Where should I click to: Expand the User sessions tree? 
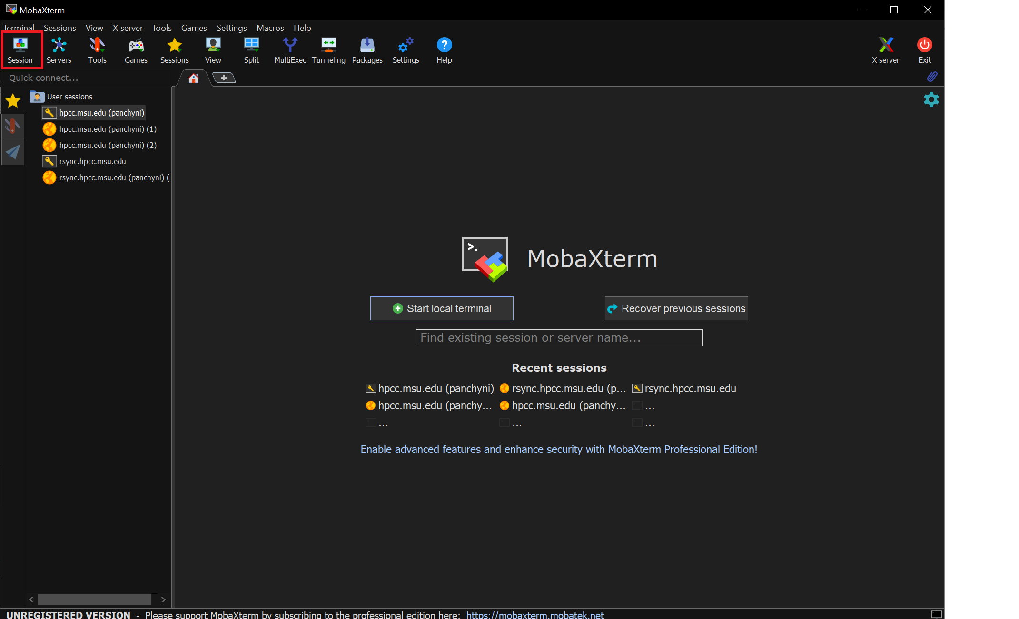coord(69,96)
